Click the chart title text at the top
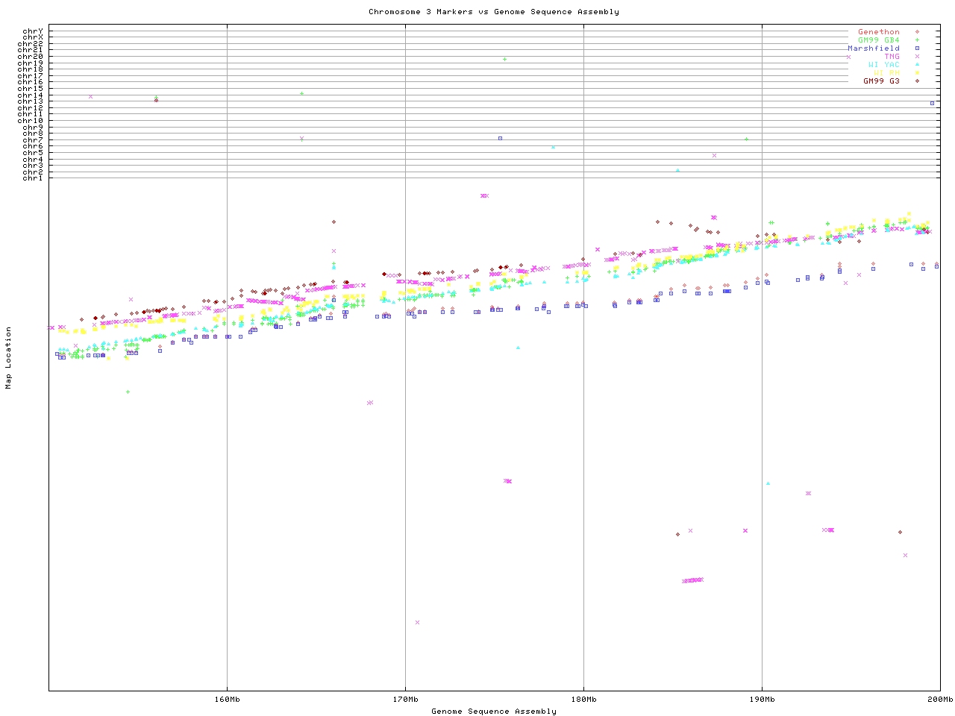955x716 pixels. (x=493, y=12)
